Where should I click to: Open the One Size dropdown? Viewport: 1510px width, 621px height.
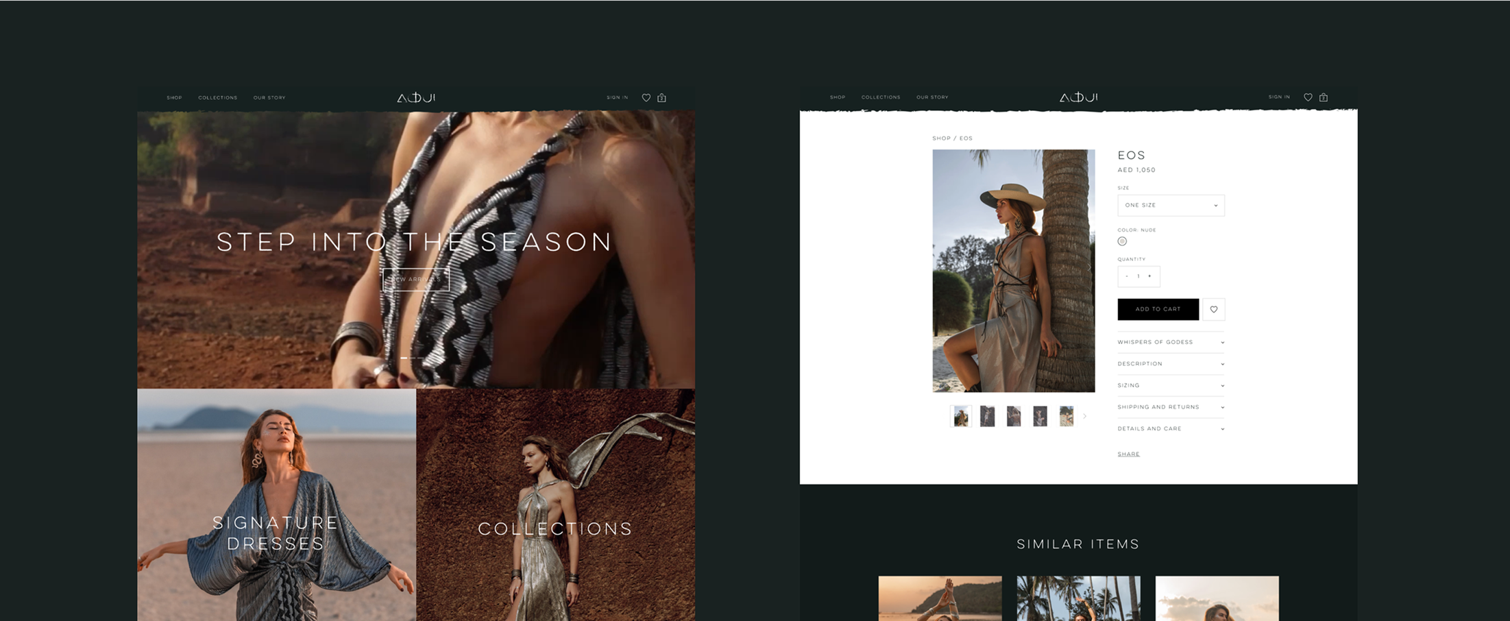click(1171, 205)
